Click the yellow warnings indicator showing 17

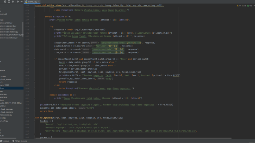[x=239, y=6]
